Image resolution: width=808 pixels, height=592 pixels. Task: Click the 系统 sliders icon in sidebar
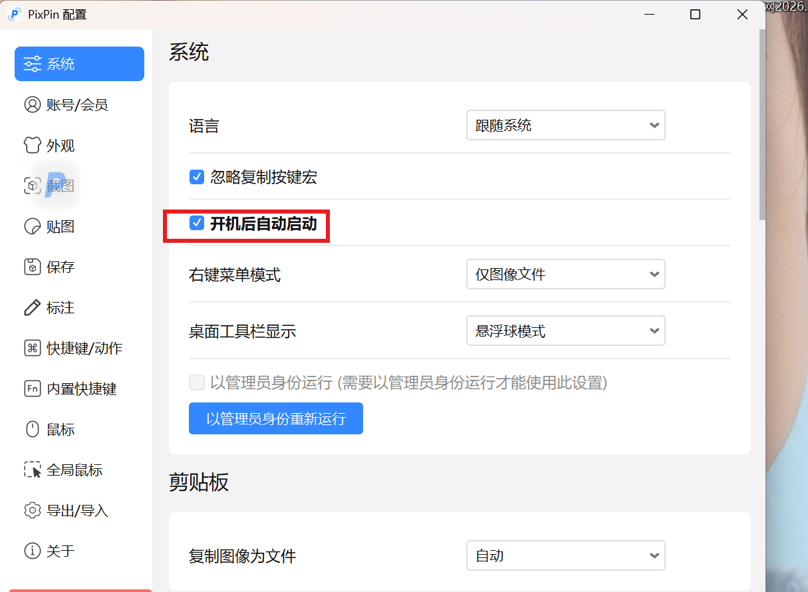(33, 64)
